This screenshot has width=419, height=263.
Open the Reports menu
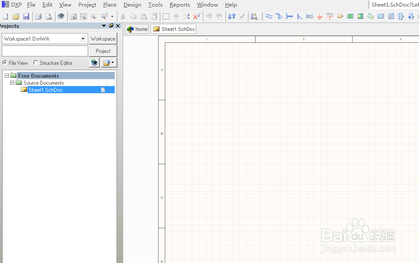click(x=179, y=5)
